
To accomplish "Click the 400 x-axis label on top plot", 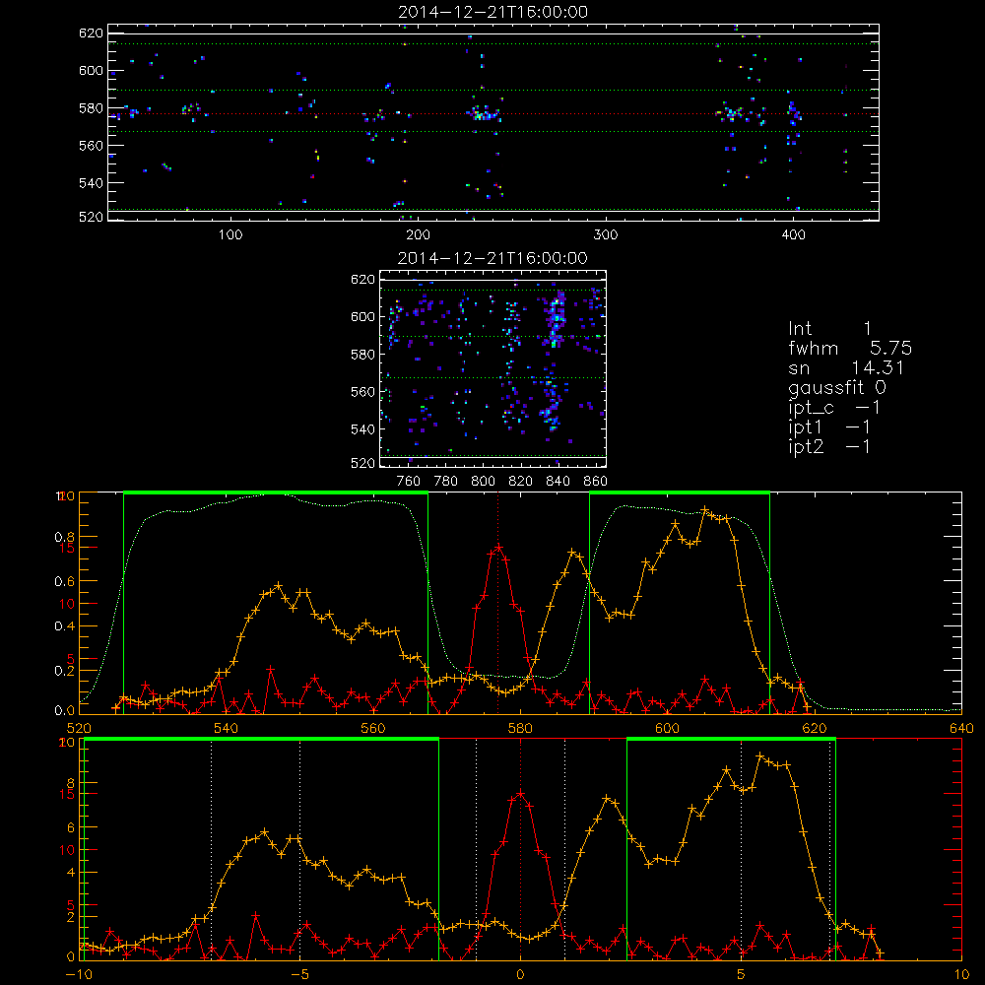I will (793, 234).
